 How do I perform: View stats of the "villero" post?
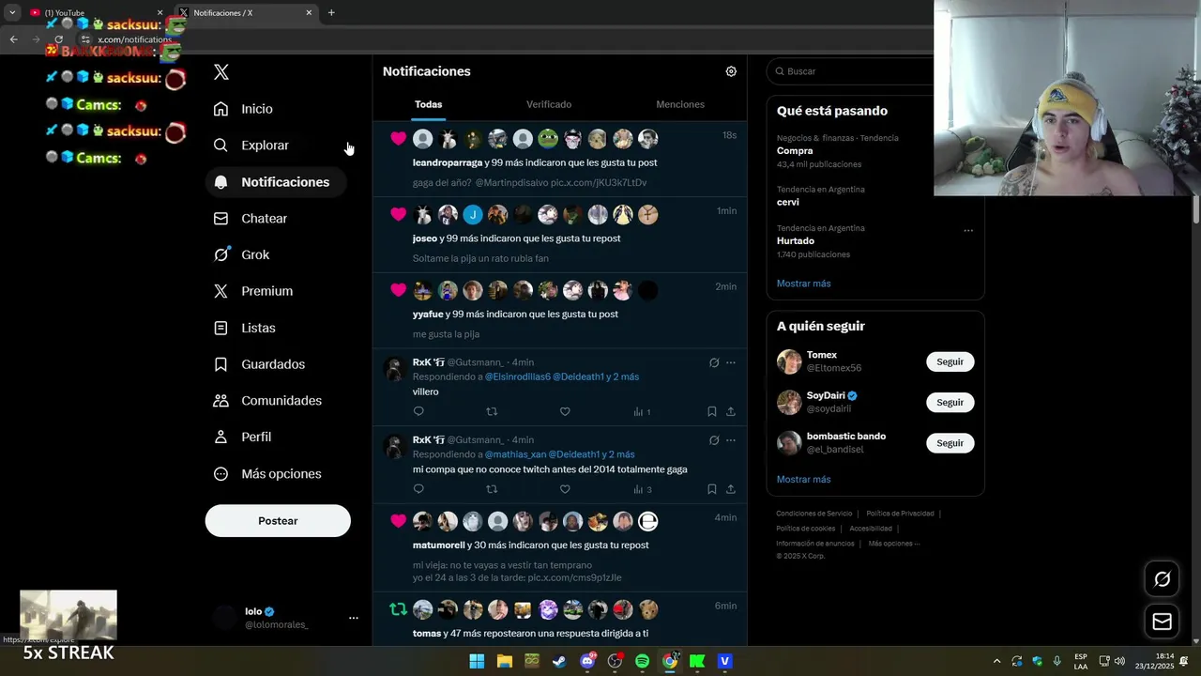(642, 411)
